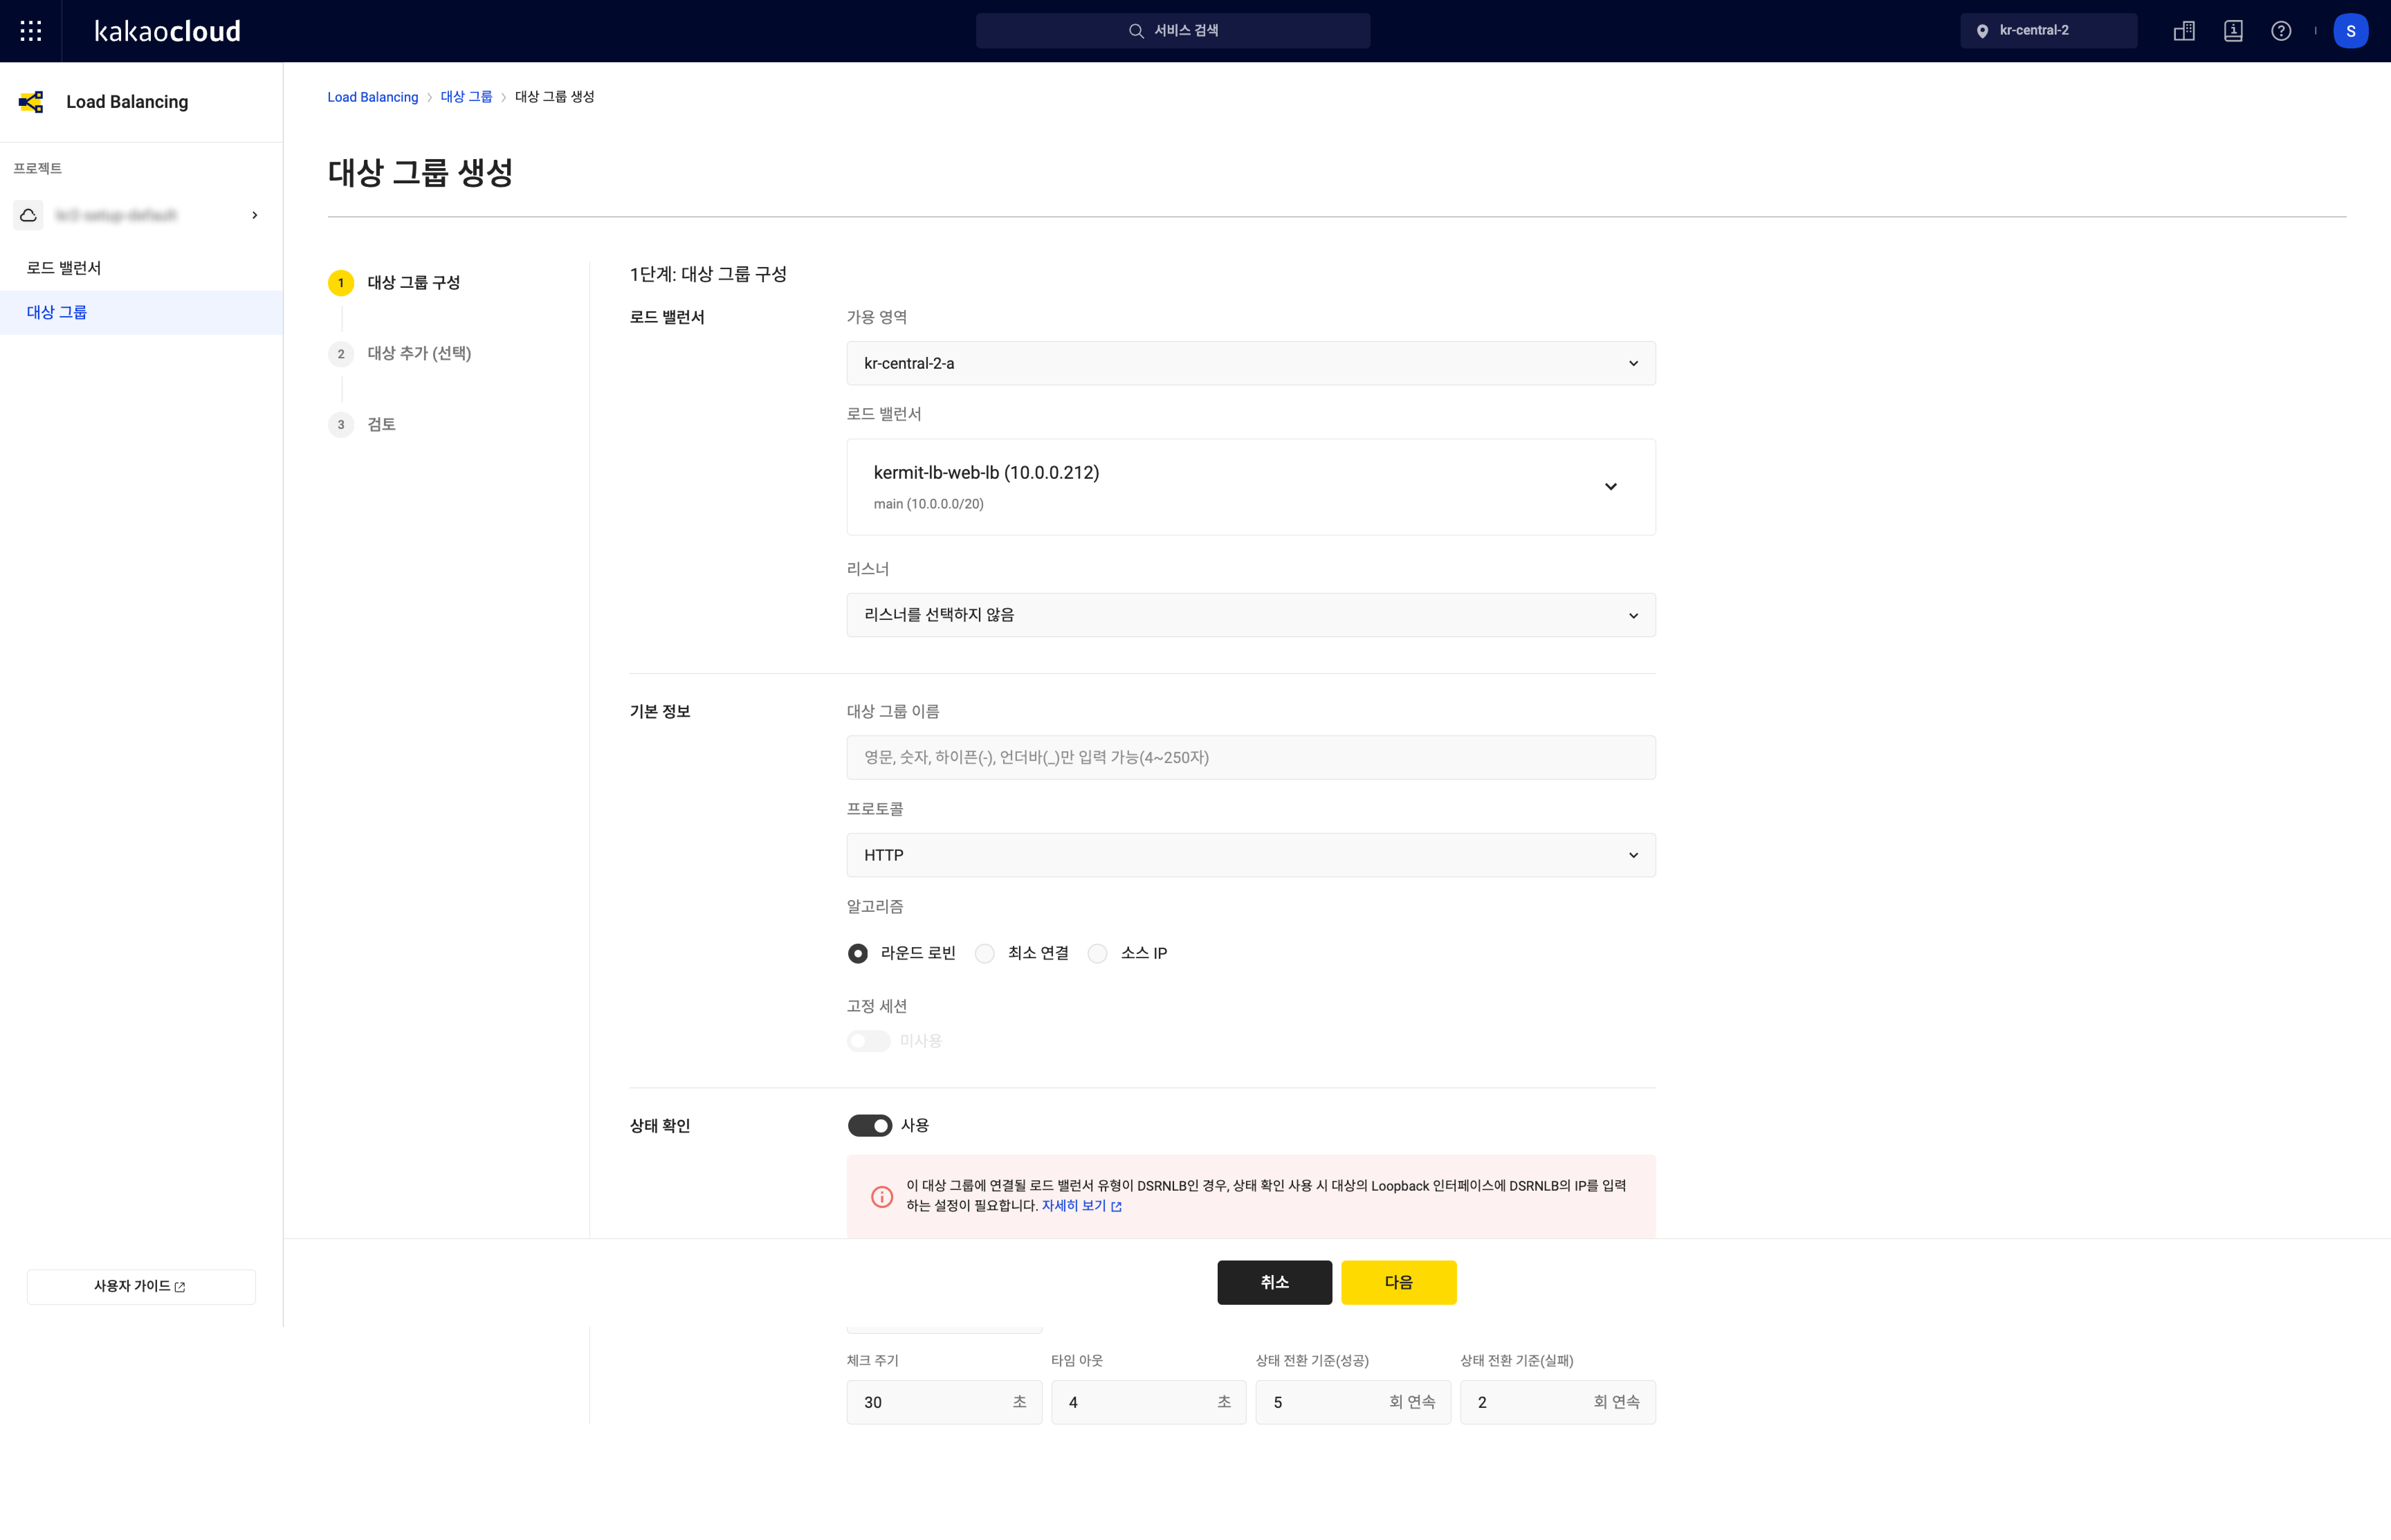This screenshot has width=2391, height=1540.
Task: Click the 다음 button
Action: 1399,1283
